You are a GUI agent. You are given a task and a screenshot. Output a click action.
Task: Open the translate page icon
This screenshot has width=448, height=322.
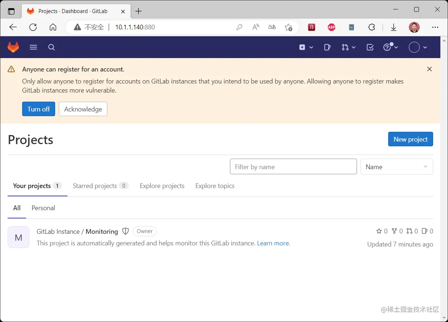coord(272,27)
